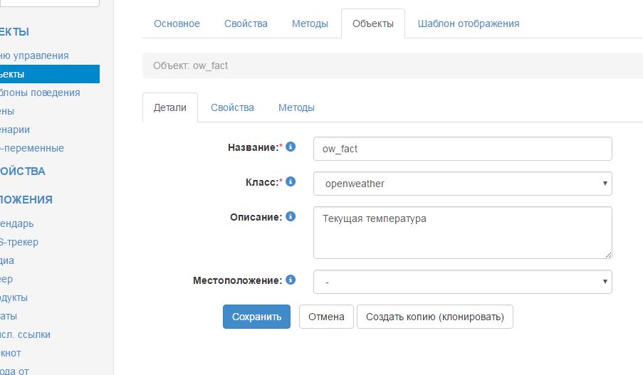The width and height of the screenshot is (643, 375).
Task: Expand the Местоположение dropdown
Action: [x=462, y=282]
